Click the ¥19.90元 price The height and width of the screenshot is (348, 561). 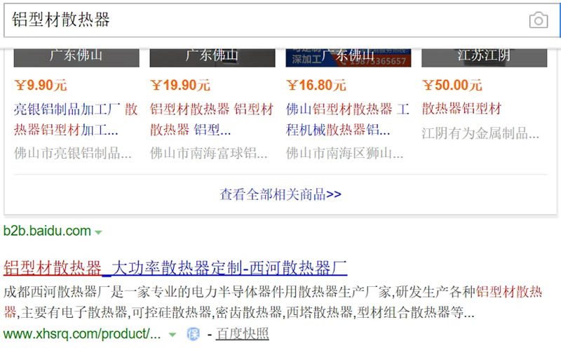click(x=180, y=85)
